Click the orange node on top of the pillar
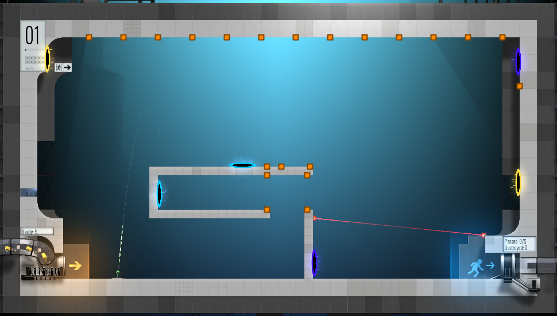The image size is (557, 316). pyautogui.click(x=307, y=210)
